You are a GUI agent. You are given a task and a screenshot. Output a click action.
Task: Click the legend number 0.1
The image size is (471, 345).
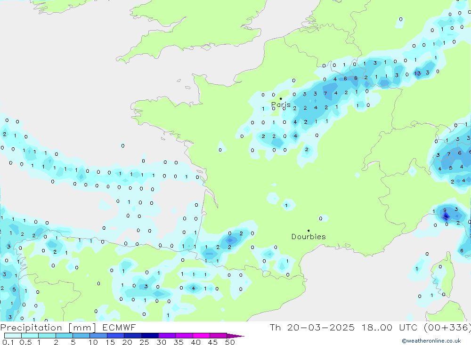pos(8,342)
